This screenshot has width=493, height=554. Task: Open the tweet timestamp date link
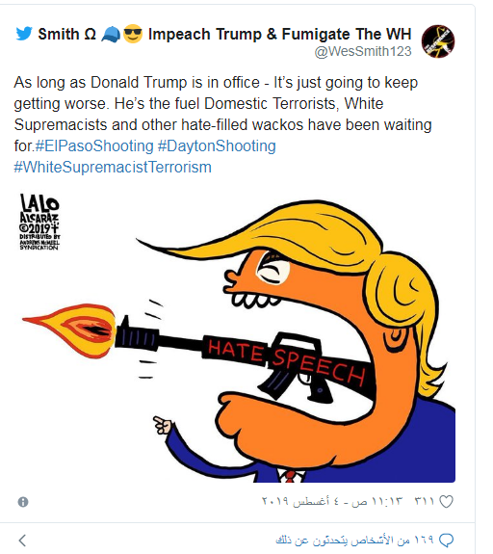[331, 501]
